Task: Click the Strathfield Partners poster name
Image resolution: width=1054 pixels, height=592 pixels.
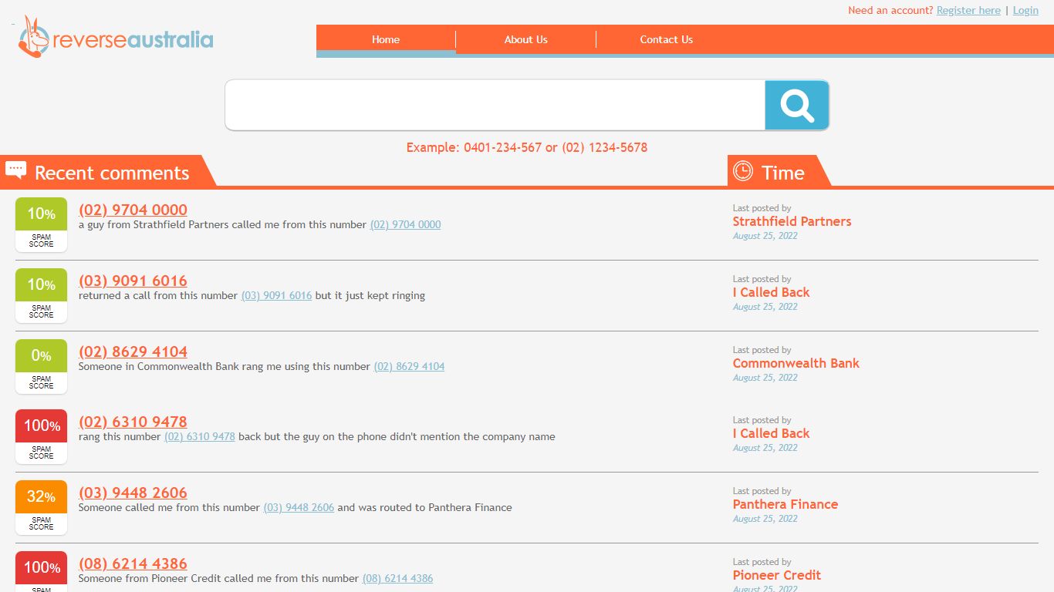Action: tap(792, 221)
